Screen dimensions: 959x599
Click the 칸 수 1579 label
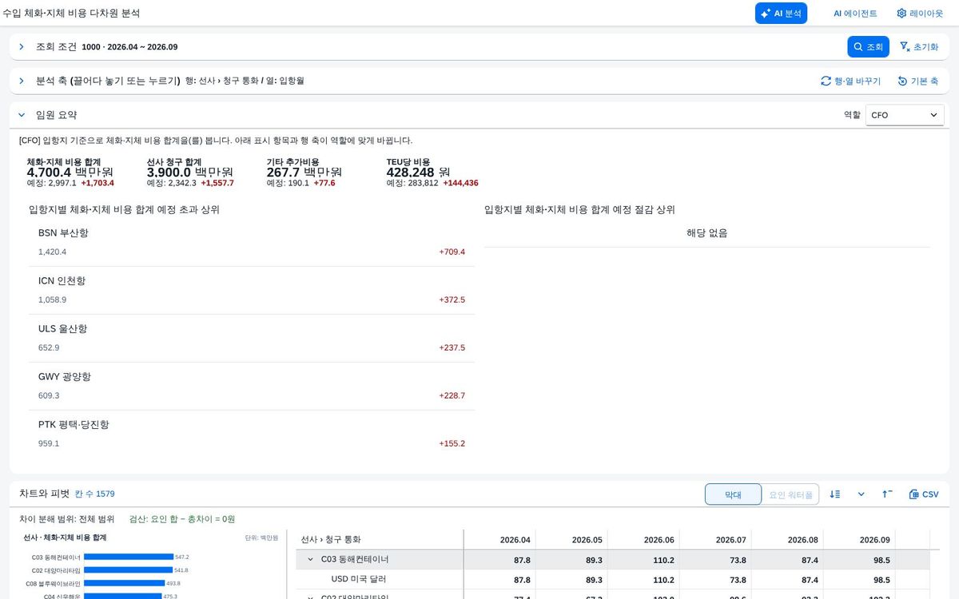click(94, 494)
